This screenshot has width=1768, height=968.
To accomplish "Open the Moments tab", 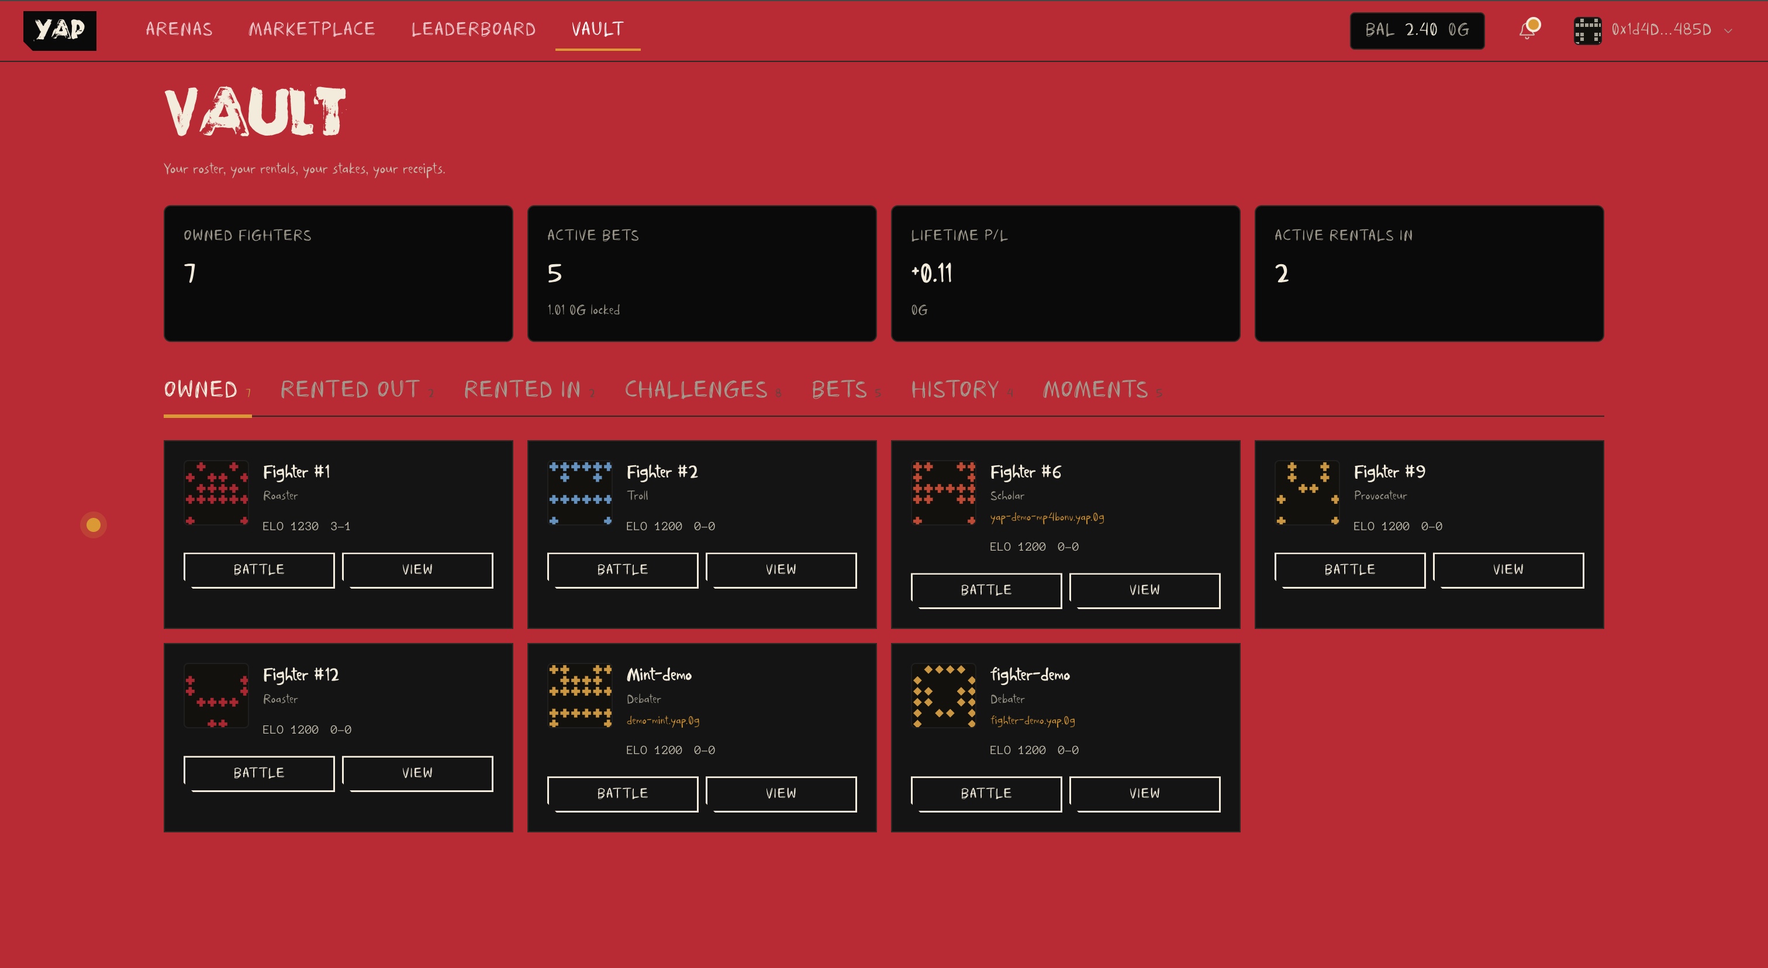I will [x=1102, y=390].
